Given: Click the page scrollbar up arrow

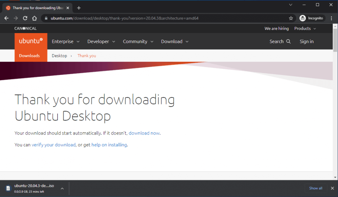Looking at the screenshot, I should point(335,26).
